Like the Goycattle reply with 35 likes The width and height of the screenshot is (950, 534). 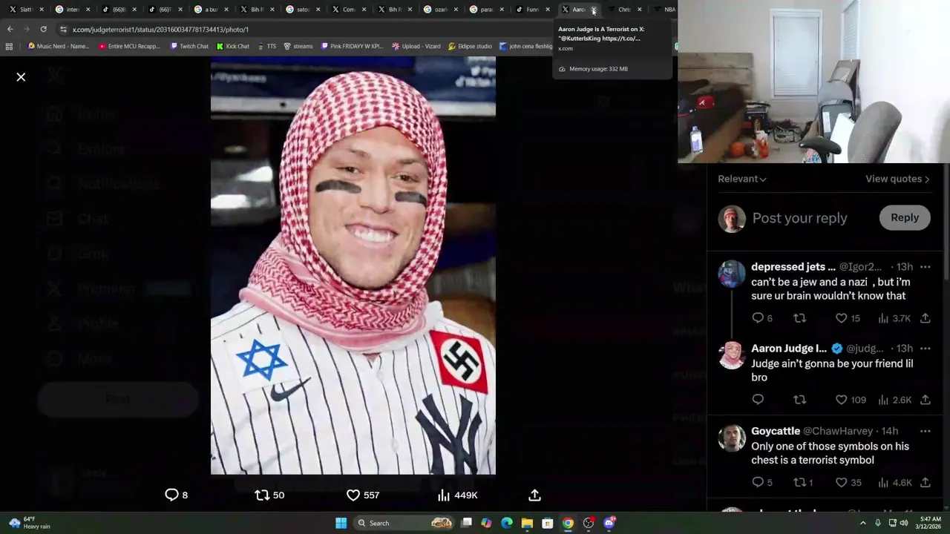click(x=848, y=483)
